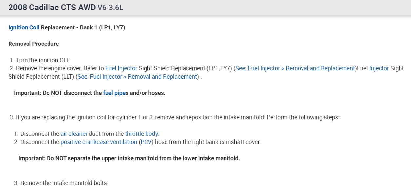Click the Important note on upper intake manifold
This screenshot has height=195, width=411.
click(x=129, y=158)
